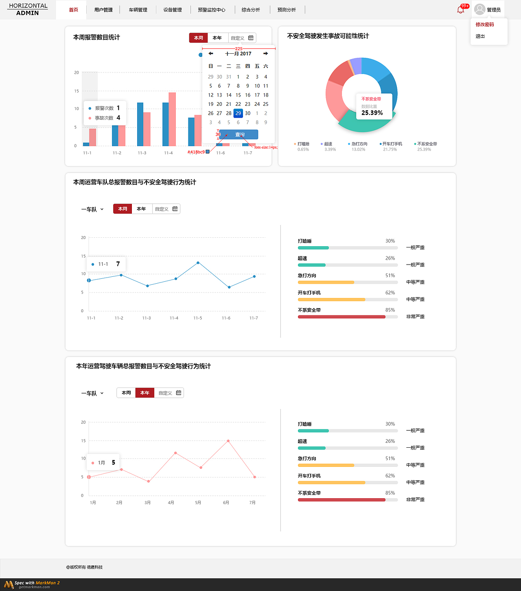The height and width of the screenshot is (591, 521).
Task: Open the 综合分析 menu
Action: click(x=251, y=10)
